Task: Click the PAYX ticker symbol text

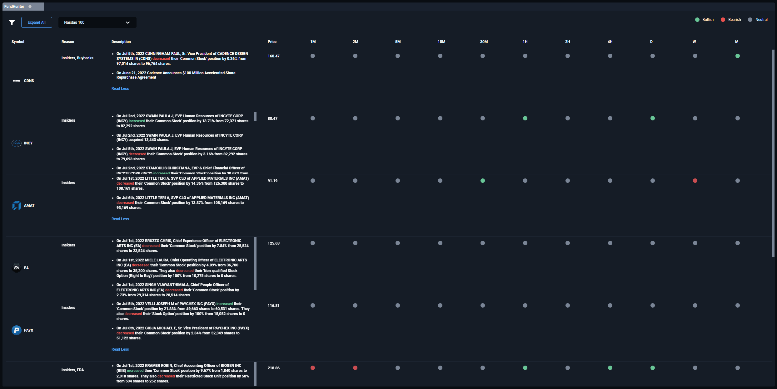Action: click(x=28, y=330)
